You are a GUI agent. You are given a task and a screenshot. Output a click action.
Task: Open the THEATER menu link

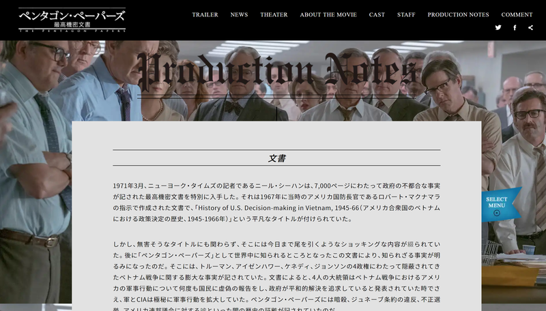(274, 14)
